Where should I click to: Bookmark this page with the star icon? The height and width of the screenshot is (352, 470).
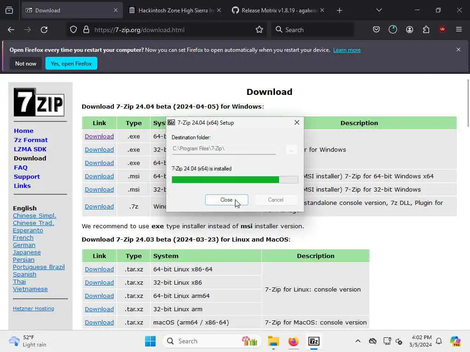click(x=259, y=30)
